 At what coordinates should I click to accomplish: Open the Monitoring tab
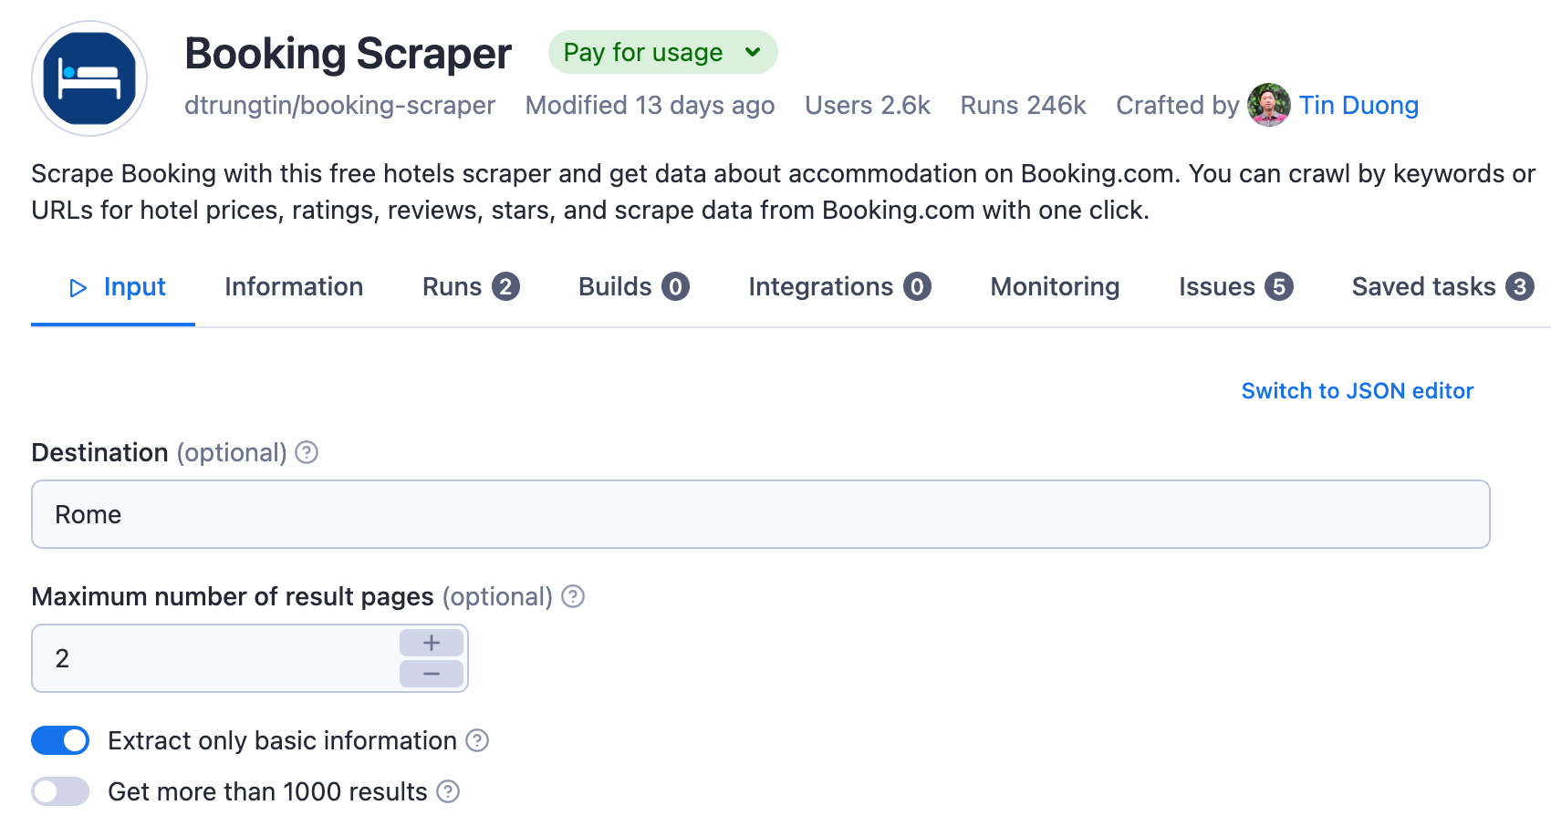pyautogui.click(x=1055, y=286)
